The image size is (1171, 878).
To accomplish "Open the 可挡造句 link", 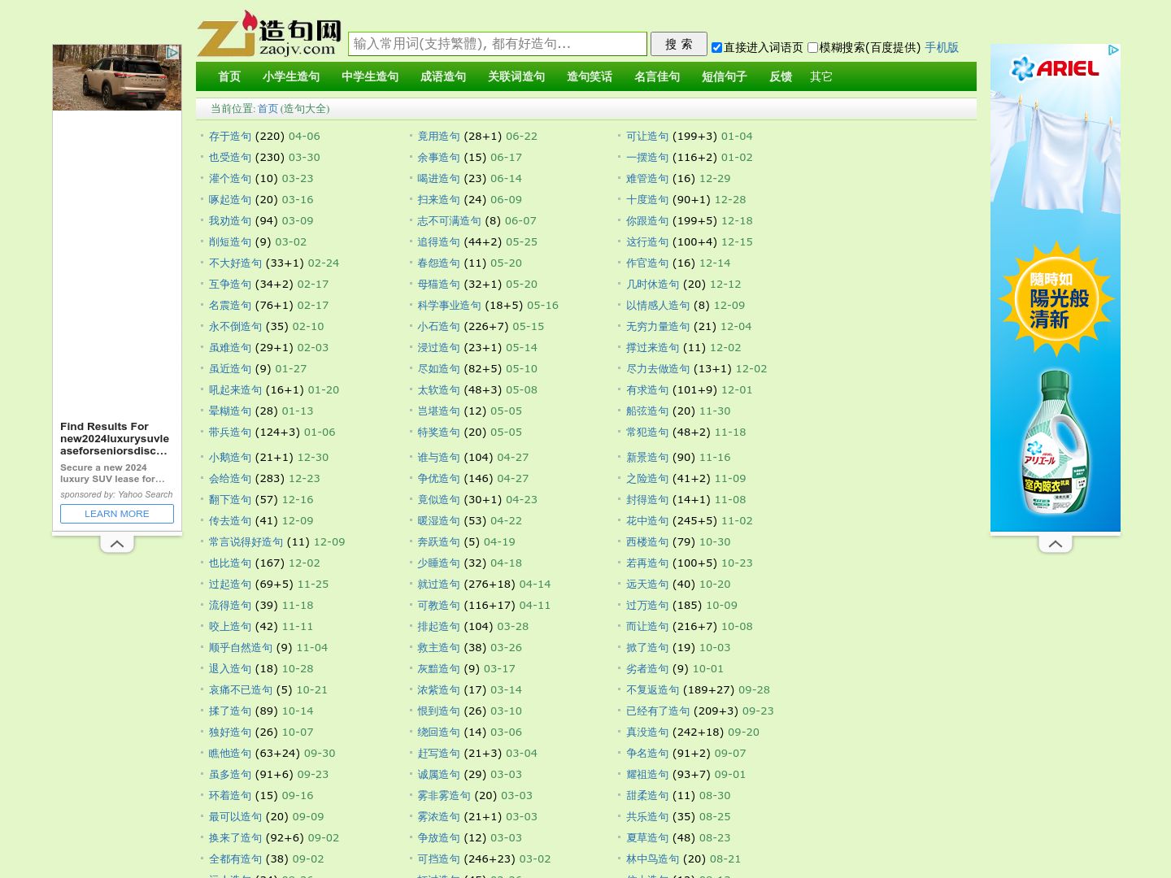I will coord(439,858).
